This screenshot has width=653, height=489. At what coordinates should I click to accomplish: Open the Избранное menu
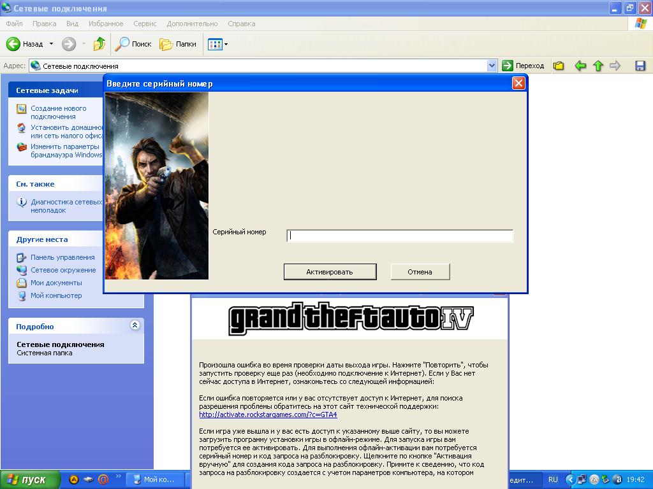(x=106, y=24)
